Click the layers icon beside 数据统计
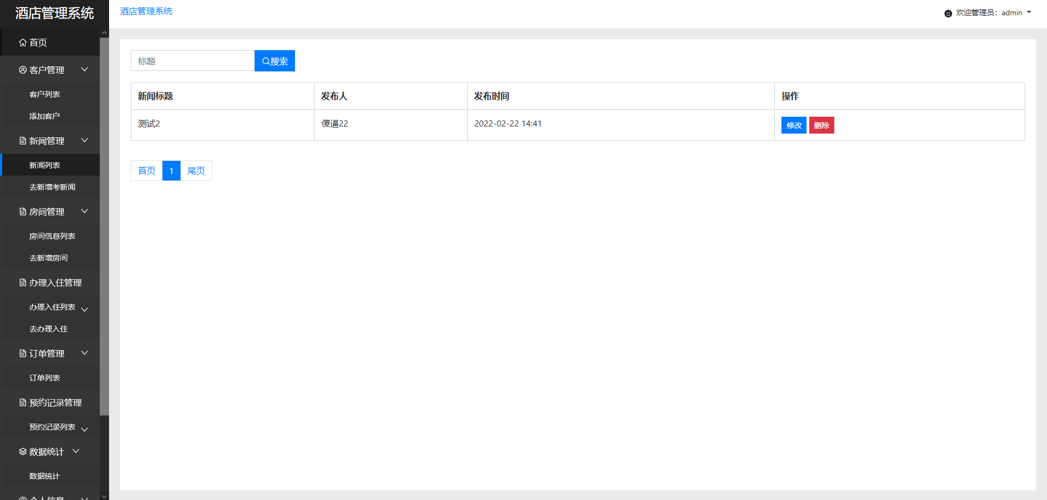1047x500 pixels. (23, 451)
